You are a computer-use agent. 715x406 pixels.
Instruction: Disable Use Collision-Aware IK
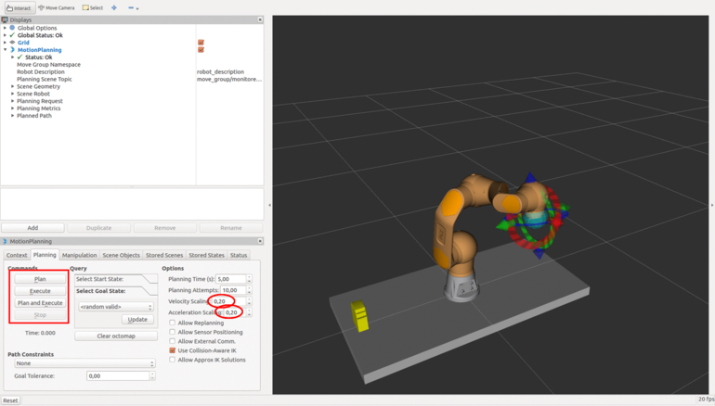173,350
